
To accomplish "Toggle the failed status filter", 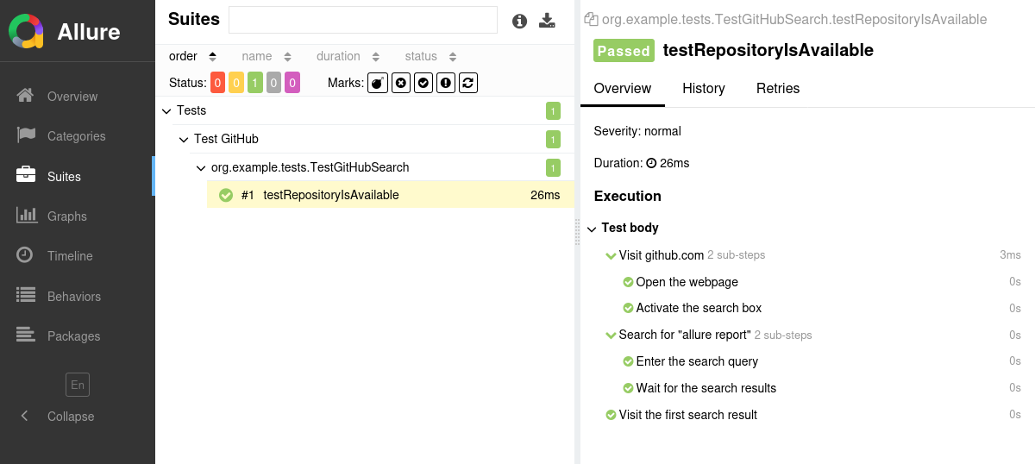I will pos(217,83).
